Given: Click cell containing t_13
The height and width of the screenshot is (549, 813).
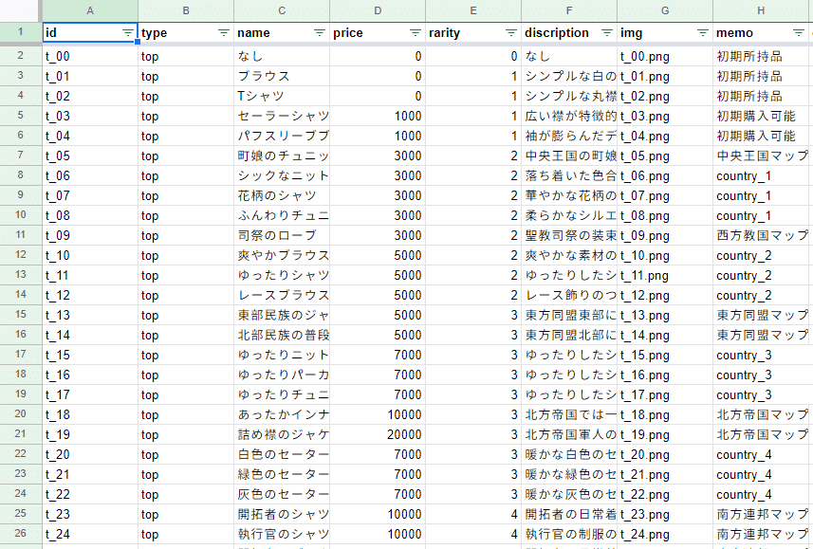Looking at the screenshot, I should point(90,315).
